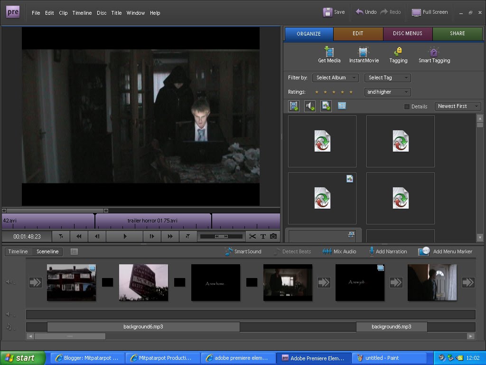This screenshot has height=365, width=486.
Task: Open the 'and higher' ratings dropdown
Action: pyautogui.click(x=387, y=92)
